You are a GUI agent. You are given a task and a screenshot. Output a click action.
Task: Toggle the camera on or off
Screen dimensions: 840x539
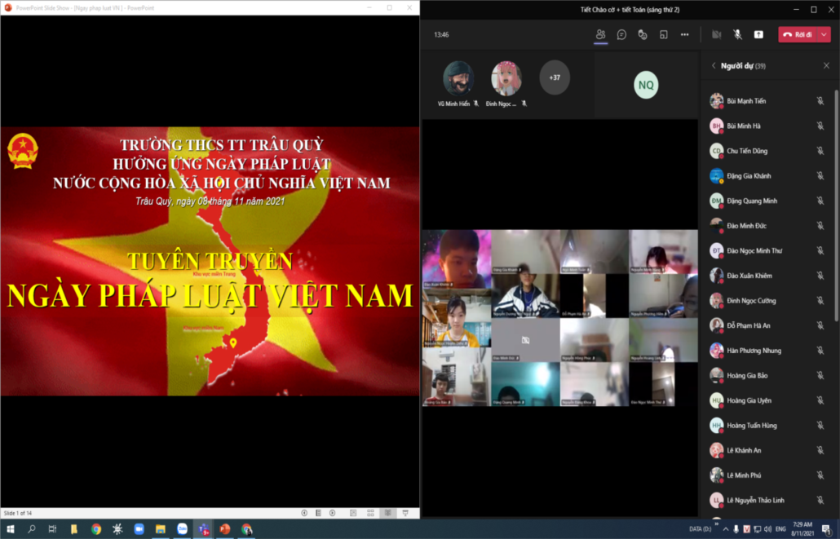point(716,35)
